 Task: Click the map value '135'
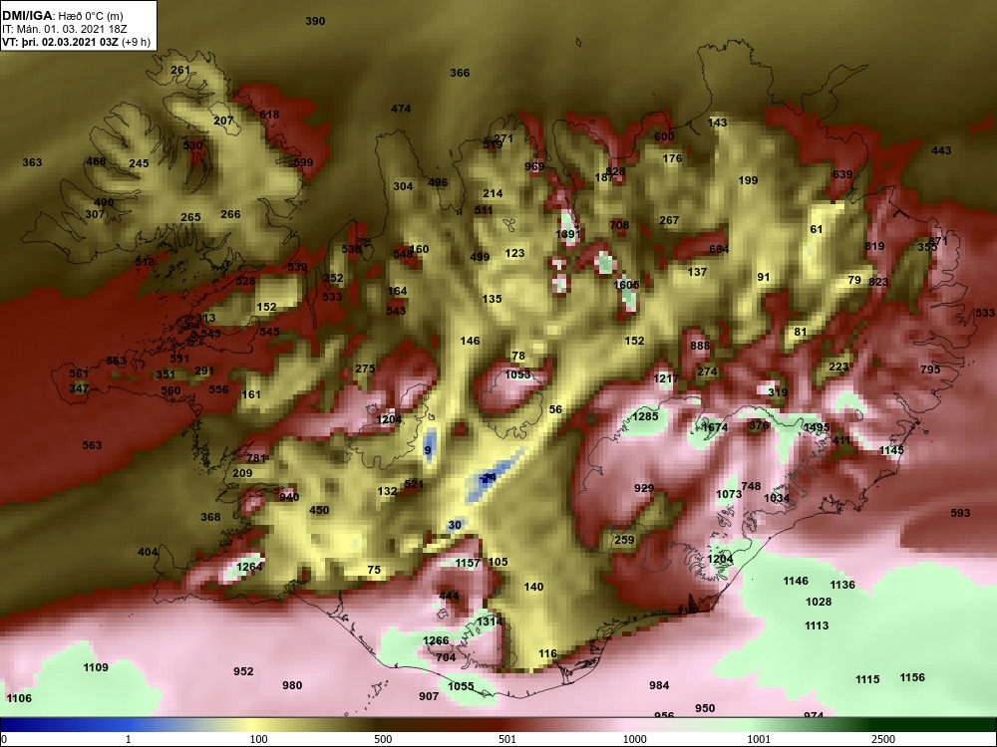(493, 299)
